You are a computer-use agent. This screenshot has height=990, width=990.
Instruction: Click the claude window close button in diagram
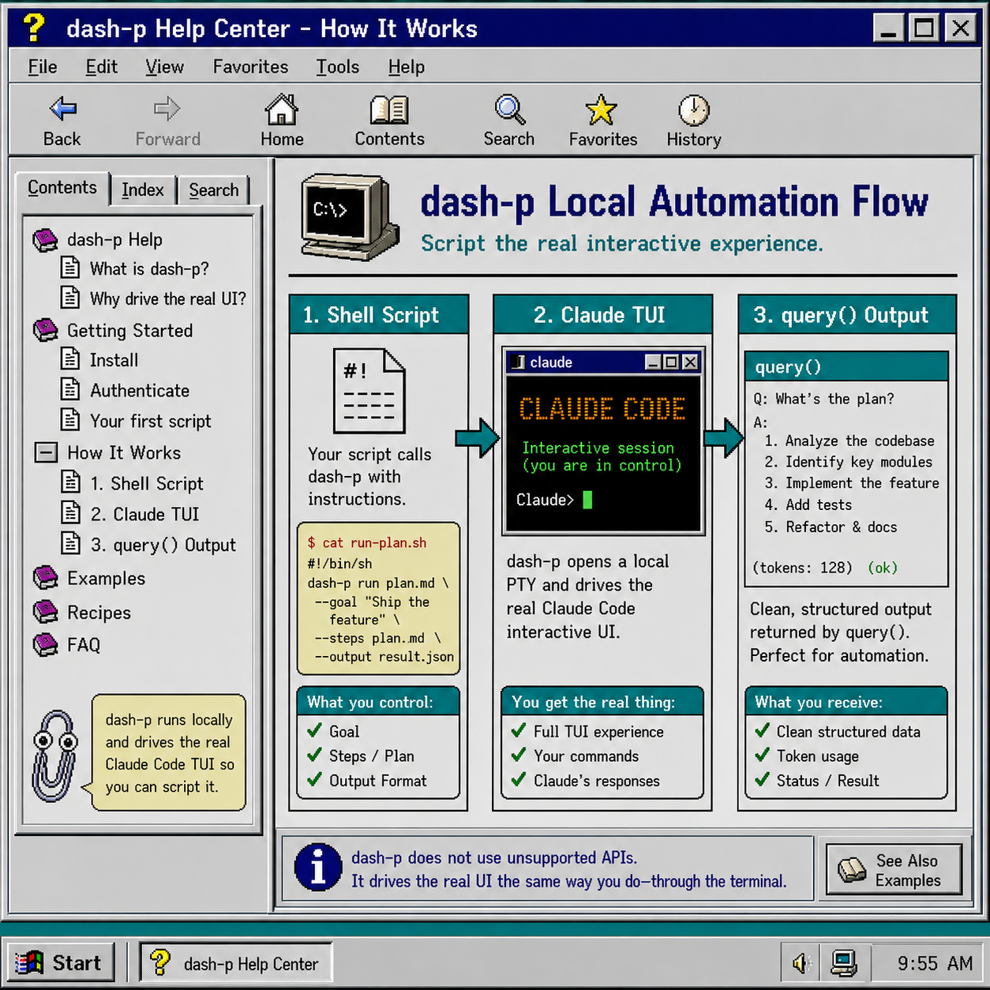pyautogui.click(x=690, y=362)
